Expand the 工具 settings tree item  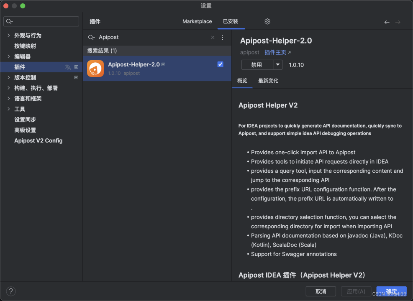pos(9,109)
